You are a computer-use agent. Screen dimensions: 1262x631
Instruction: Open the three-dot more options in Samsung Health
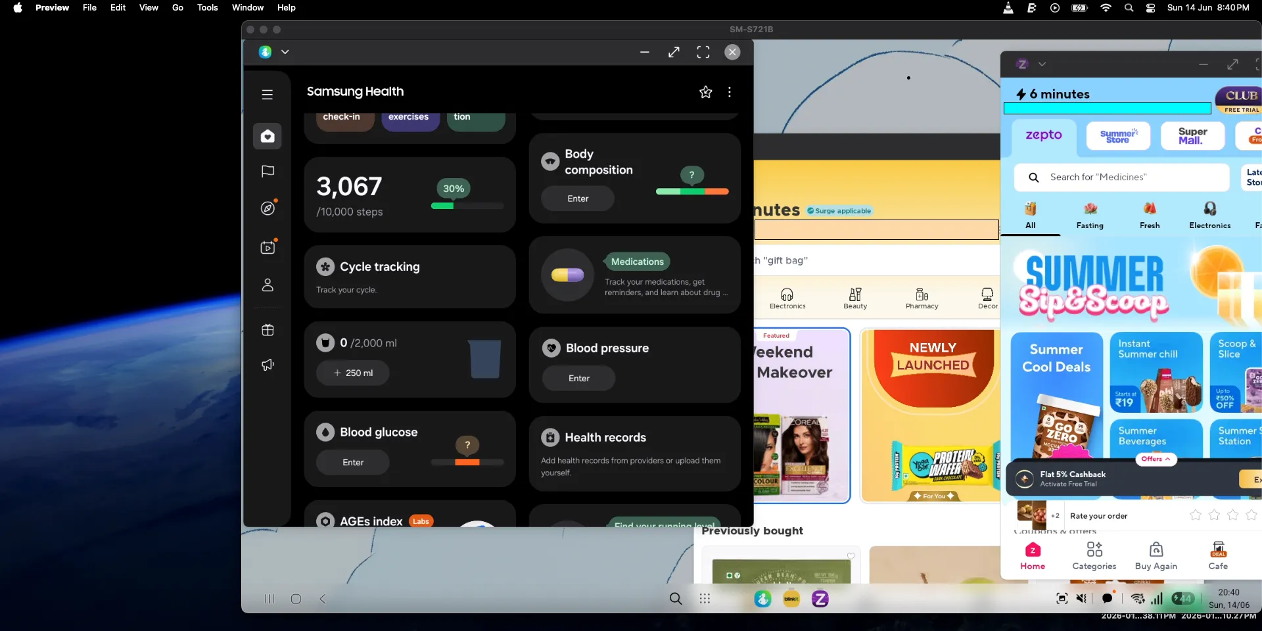tap(730, 92)
